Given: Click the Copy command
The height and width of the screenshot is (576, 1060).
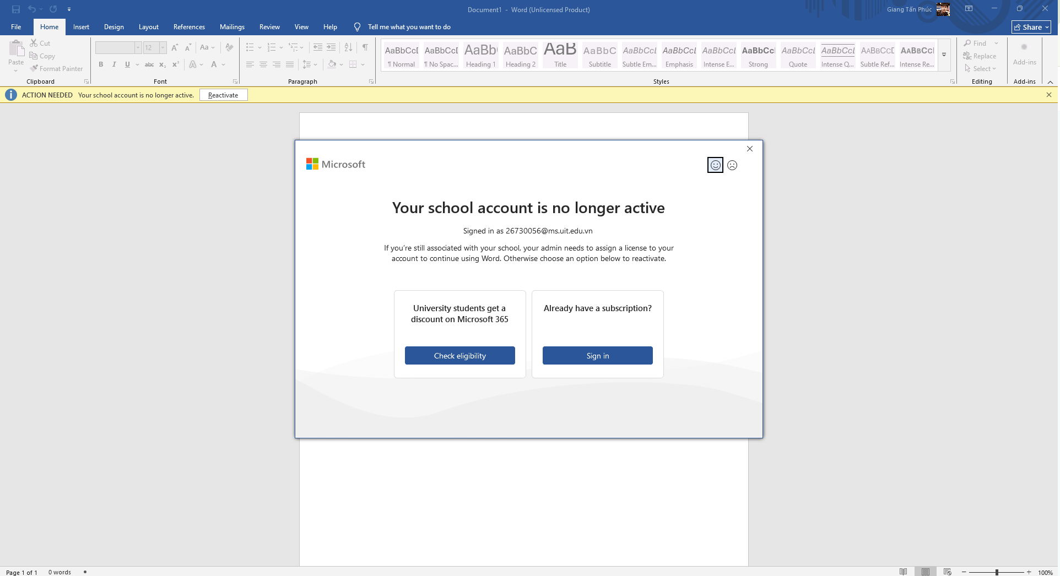Looking at the screenshot, I should click(42, 56).
